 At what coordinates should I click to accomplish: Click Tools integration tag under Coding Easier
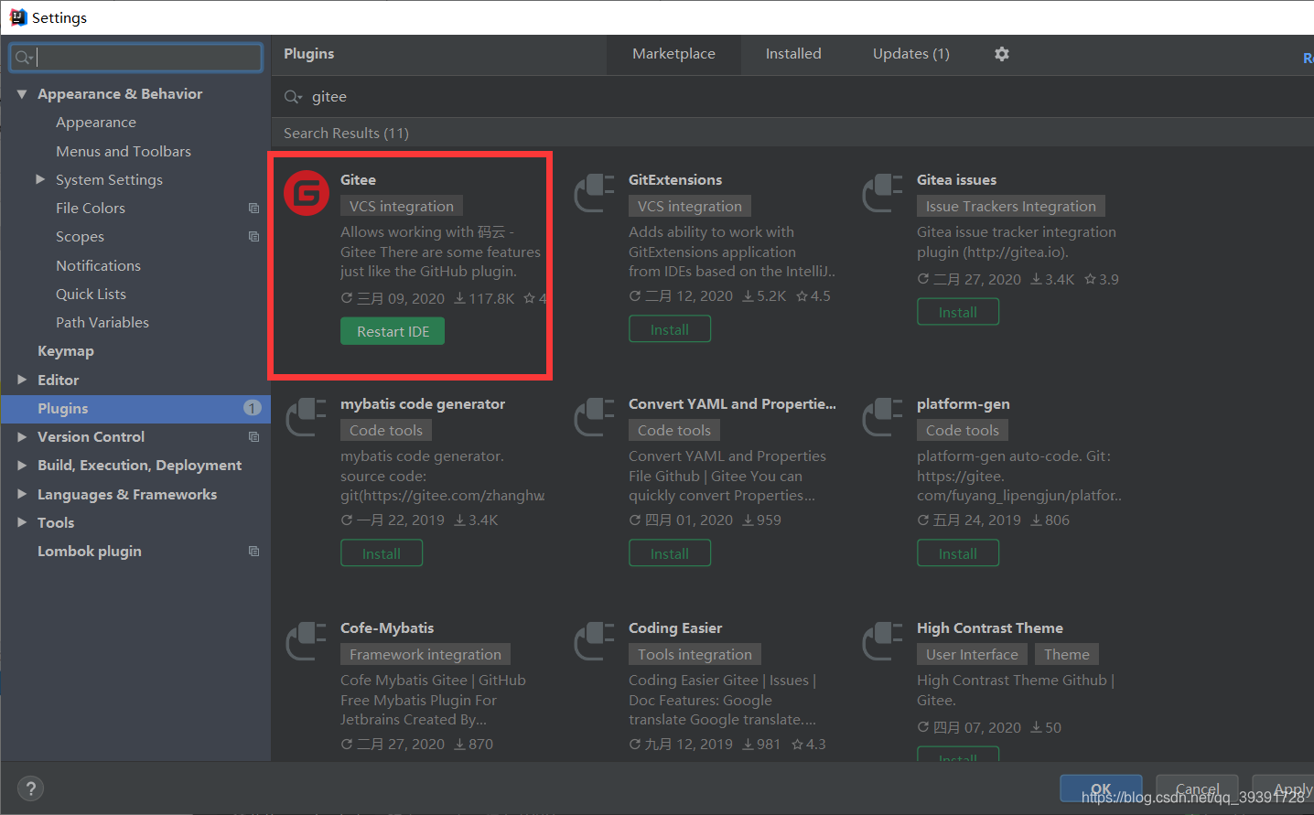pos(695,654)
